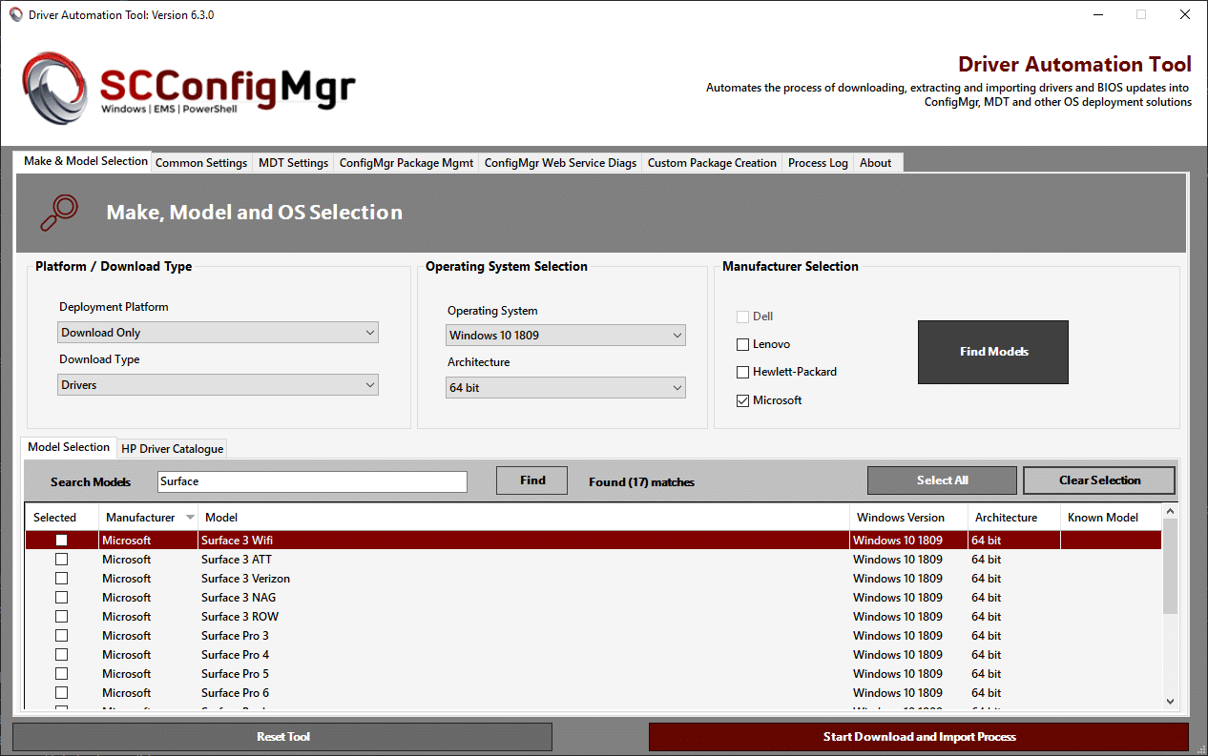This screenshot has width=1208, height=756.
Task: Click the magnifying glass icon beside the page title
Action: 59,212
